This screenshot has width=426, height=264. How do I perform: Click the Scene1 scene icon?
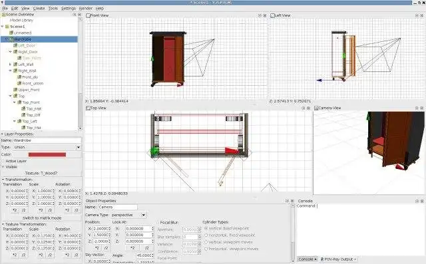click(7, 27)
